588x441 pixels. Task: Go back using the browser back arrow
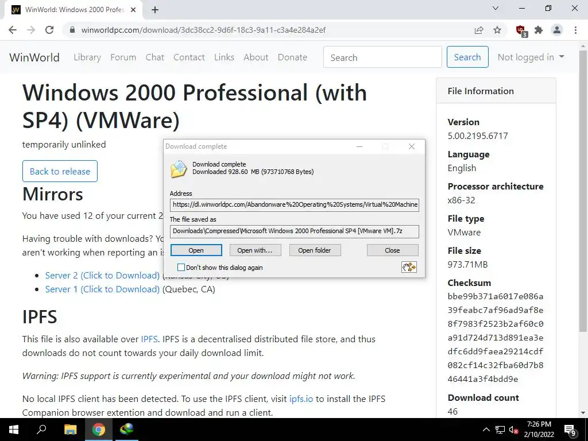pyautogui.click(x=13, y=30)
